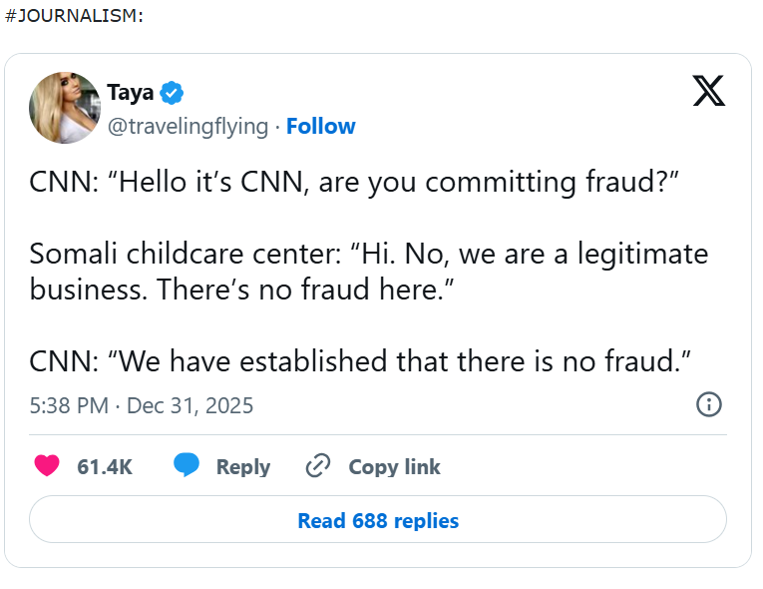763x589 pixels.
Task: Click the Follow link
Action: coord(320,126)
